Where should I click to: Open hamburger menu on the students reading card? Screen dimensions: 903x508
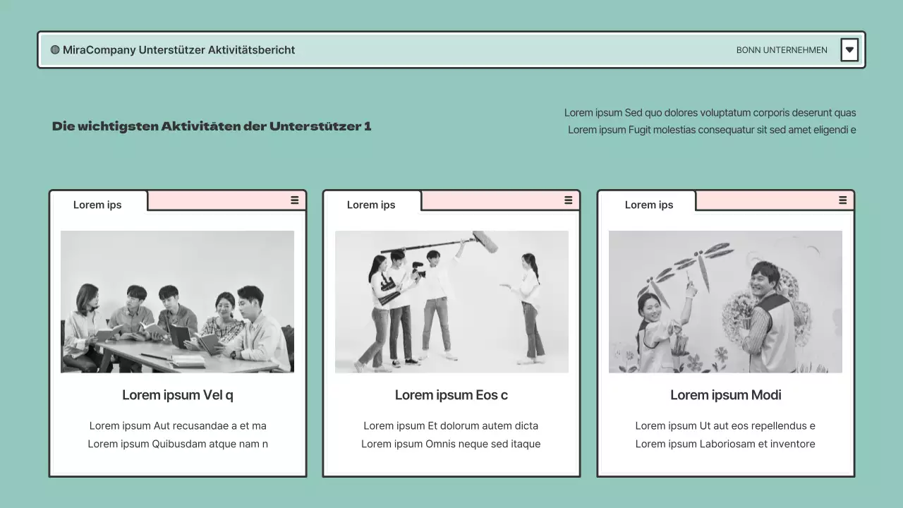(x=295, y=200)
